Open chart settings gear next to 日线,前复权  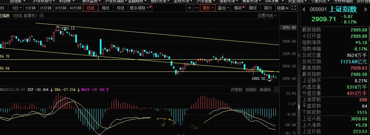pyautogui.click(x=42, y=16)
